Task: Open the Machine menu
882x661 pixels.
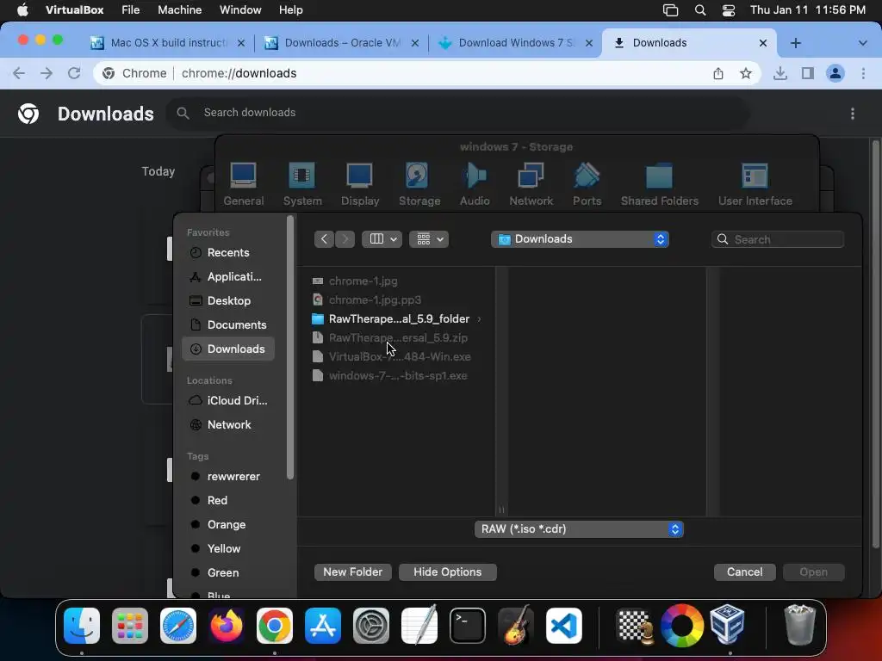Action: click(x=179, y=10)
